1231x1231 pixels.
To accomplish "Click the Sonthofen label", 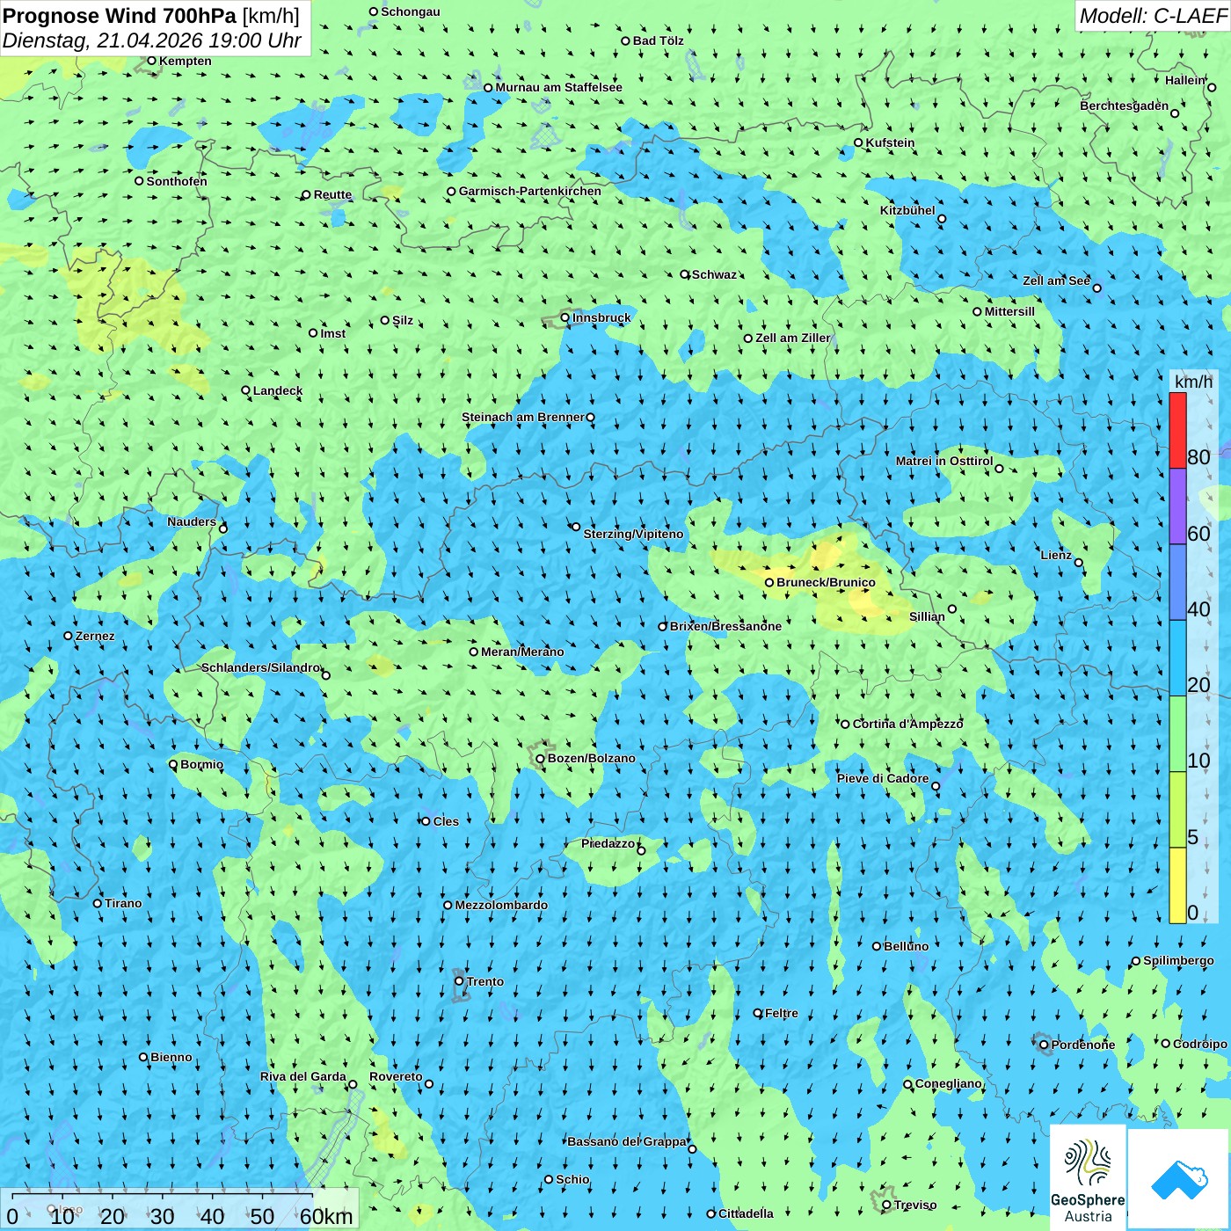I will coord(177,181).
